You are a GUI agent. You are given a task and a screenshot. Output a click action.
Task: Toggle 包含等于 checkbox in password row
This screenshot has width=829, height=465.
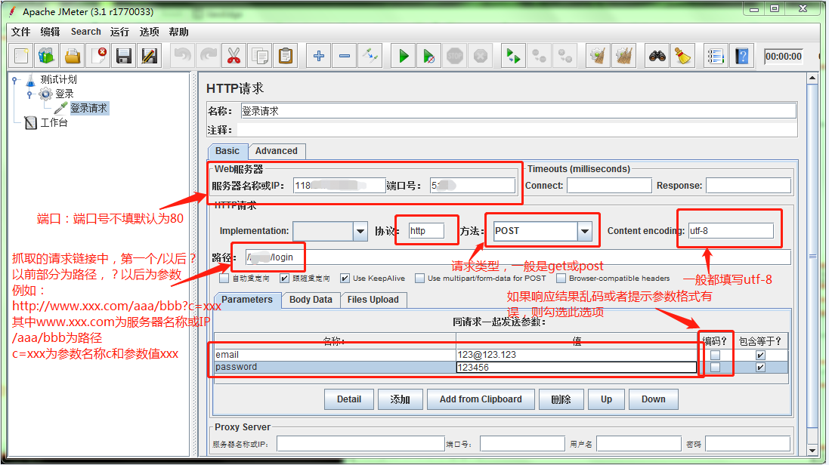click(x=760, y=367)
